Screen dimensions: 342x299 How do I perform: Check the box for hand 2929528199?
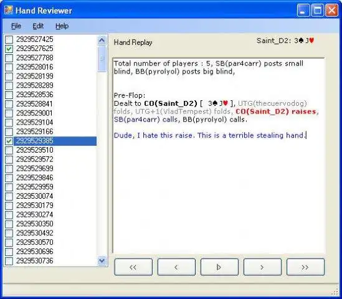[x=9, y=77]
